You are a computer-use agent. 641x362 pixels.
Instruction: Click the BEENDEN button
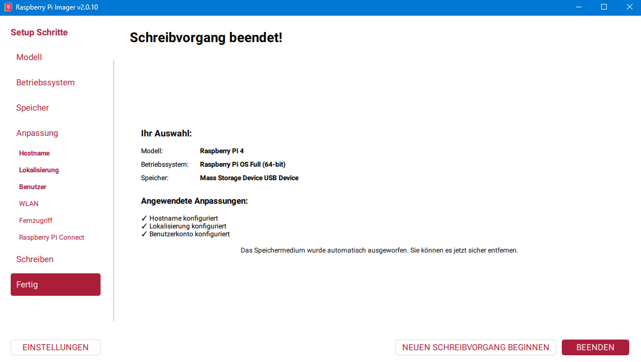pos(595,347)
